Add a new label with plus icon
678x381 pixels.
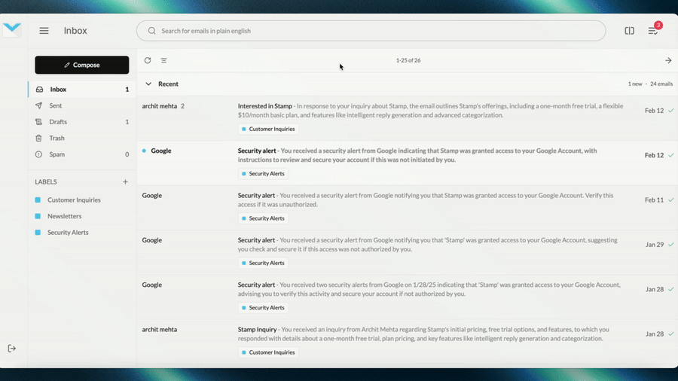[125, 181]
